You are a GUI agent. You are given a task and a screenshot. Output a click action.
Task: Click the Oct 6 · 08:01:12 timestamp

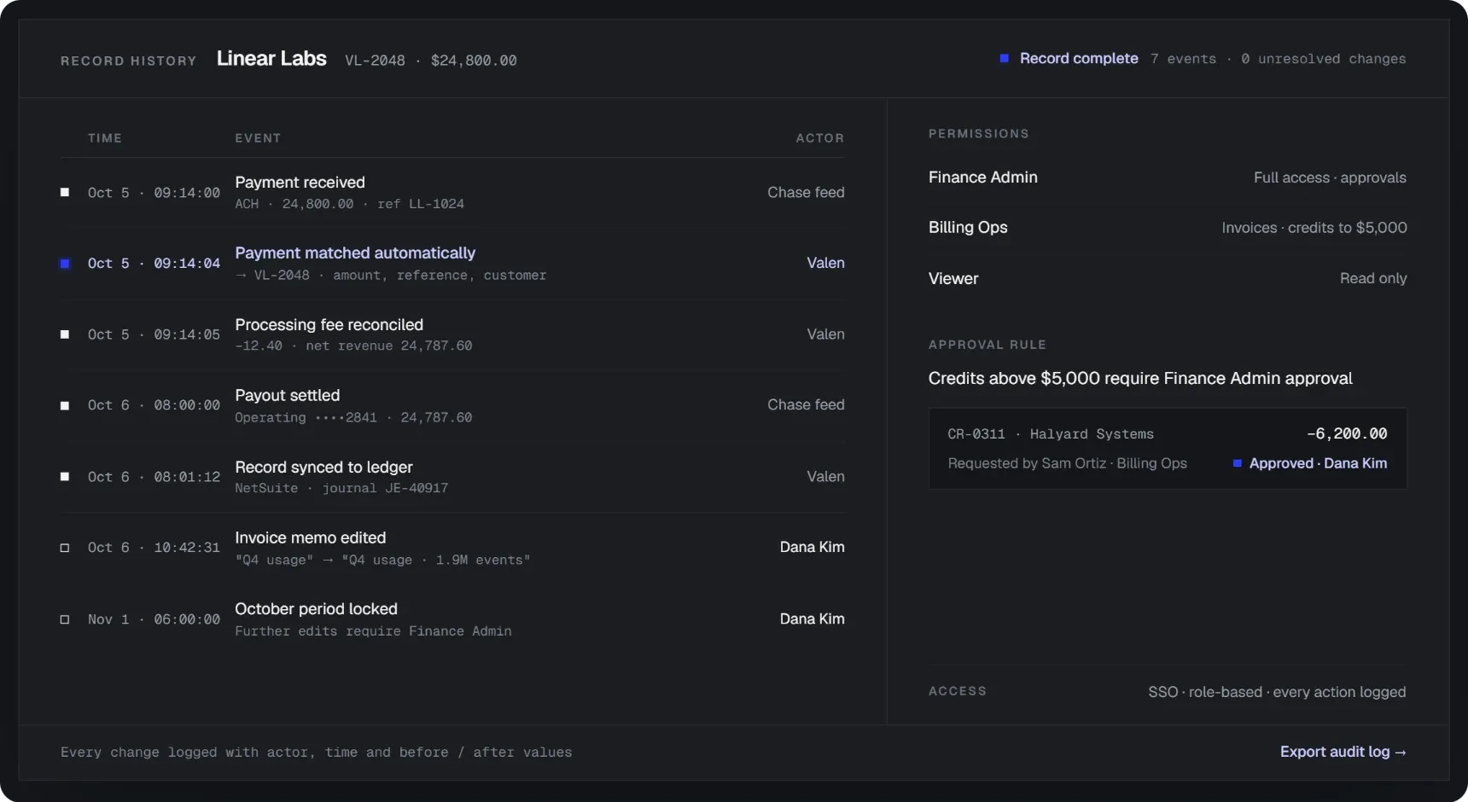154,477
